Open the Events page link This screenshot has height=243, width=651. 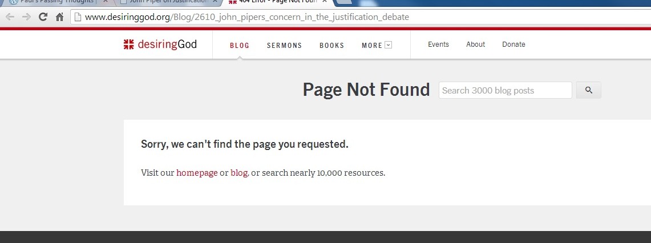point(438,44)
